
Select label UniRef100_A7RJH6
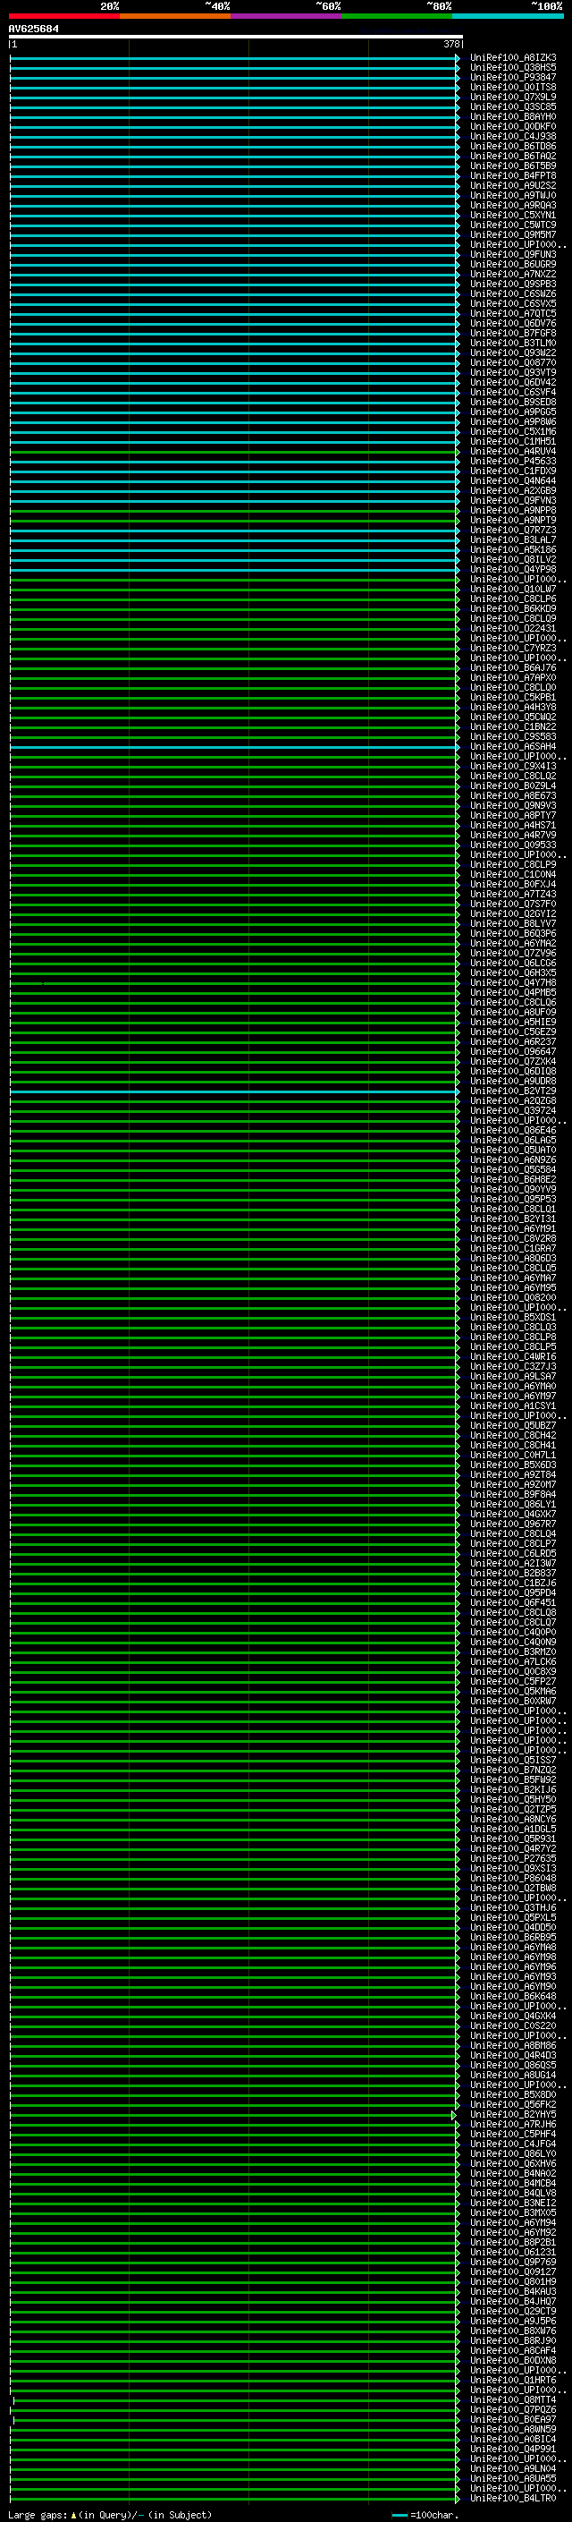512,2125
